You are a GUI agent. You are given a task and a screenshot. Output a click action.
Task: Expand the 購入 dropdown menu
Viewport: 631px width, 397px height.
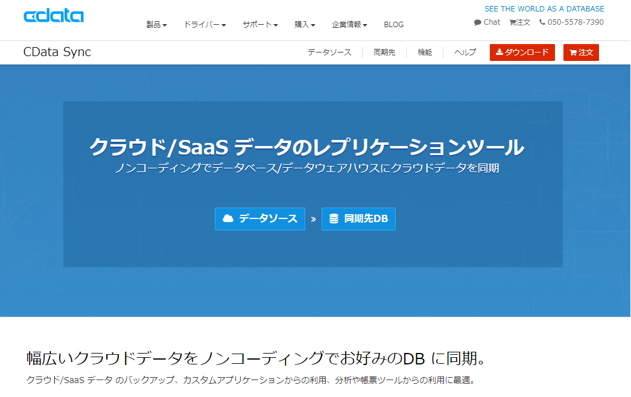pyautogui.click(x=305, y=25)
